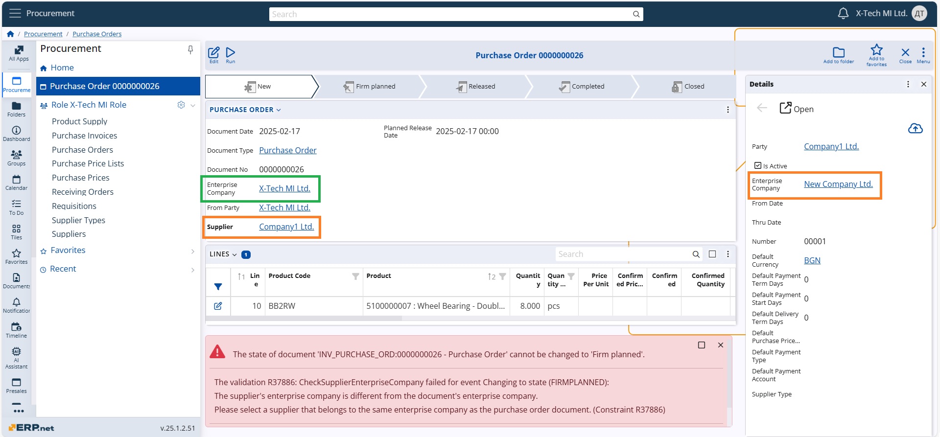Go to Purchase Orders breadcrumb
This screenshot has height=437, width=940.
[x=97, y=34]
